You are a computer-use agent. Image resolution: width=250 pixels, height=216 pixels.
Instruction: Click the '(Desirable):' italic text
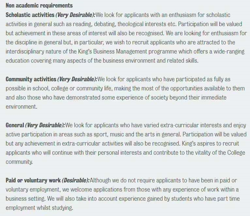click(x=76, y=180)
